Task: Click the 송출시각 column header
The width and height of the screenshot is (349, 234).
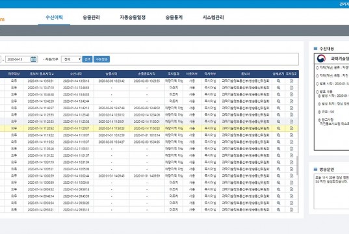Action: click(111, 74)
